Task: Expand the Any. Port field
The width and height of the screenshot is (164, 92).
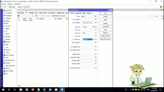Action: tap(96, 36)
